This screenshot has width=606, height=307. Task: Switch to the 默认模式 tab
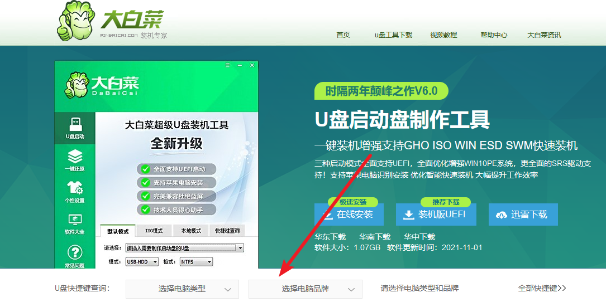pyautogui.click(x=118, y=231)
